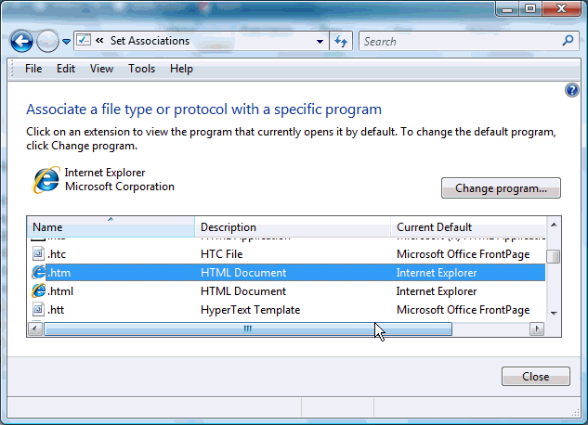Image resolution: width=588 pixels, height=425 pixels.
Task: Click the magnifier search icon
Action: click(568, 41)
